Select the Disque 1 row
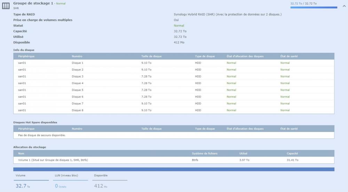This screenshot has height=192, width=348. point(173,63)
